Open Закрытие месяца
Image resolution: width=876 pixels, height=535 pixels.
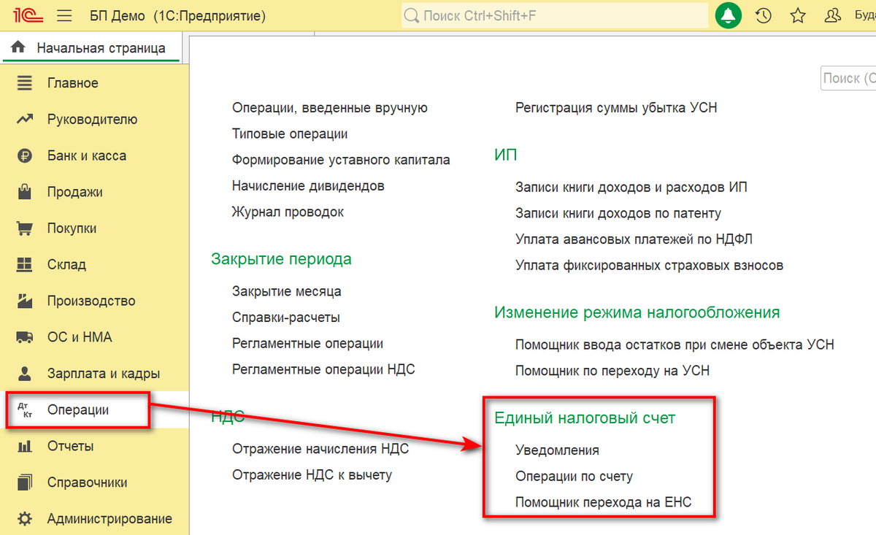(287, 291)
